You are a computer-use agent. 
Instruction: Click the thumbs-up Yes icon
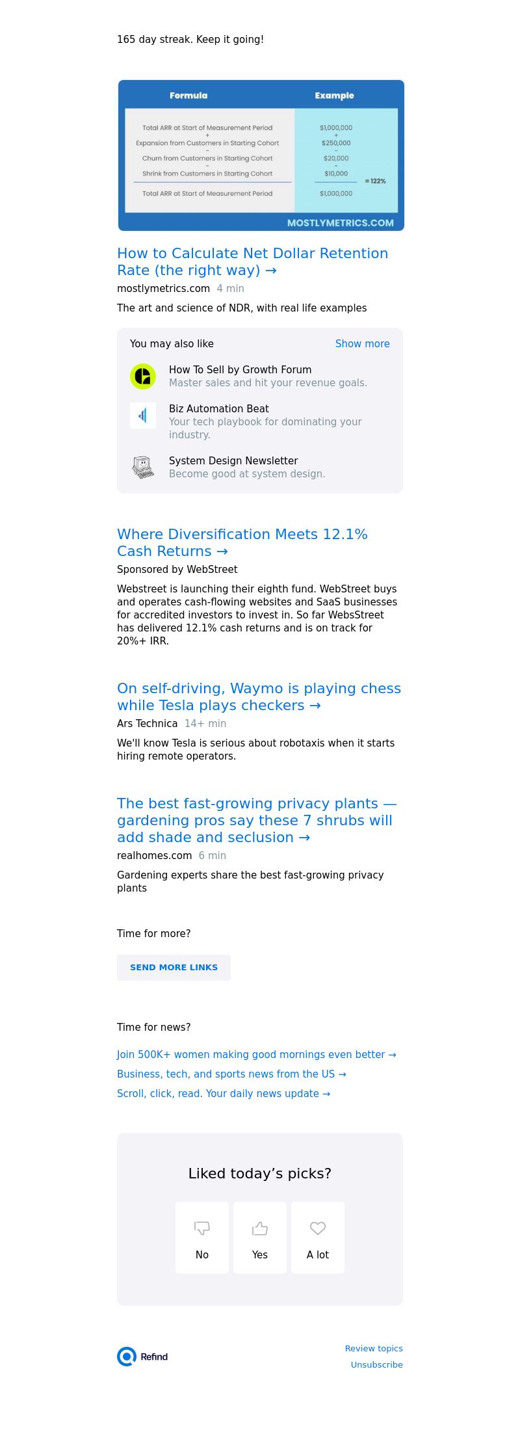click(x=260, y=1228)
